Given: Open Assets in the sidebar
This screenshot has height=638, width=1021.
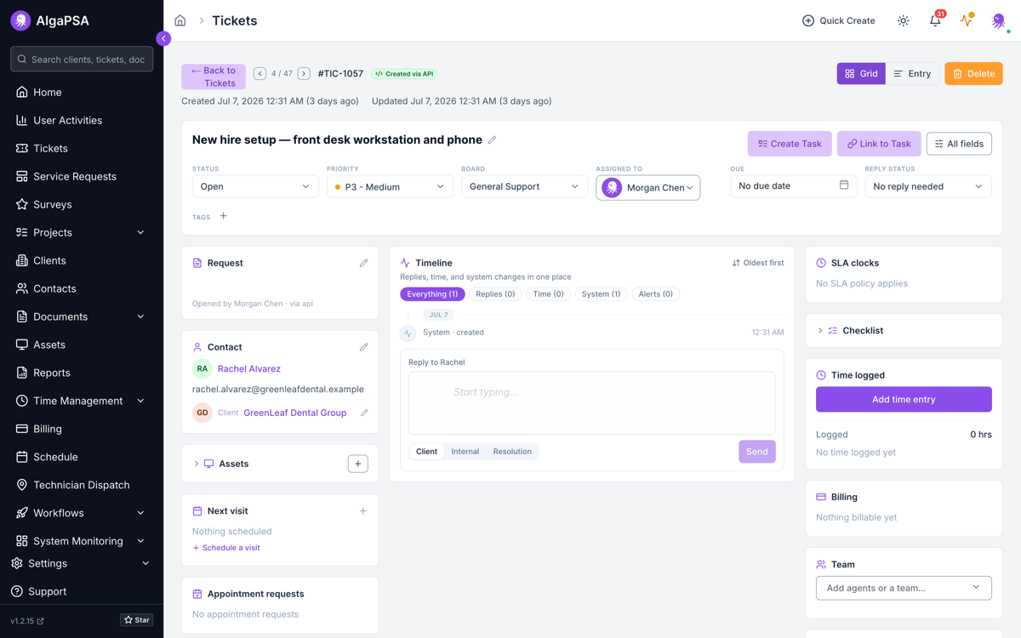Looking at the screenshot, I should [x=82, y=345].
